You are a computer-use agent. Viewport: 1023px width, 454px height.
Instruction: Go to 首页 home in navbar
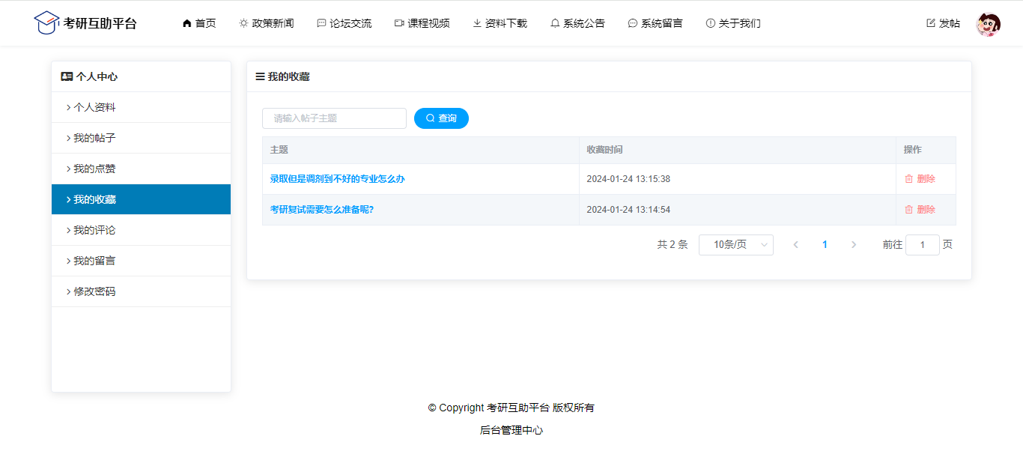click(199, 23)
